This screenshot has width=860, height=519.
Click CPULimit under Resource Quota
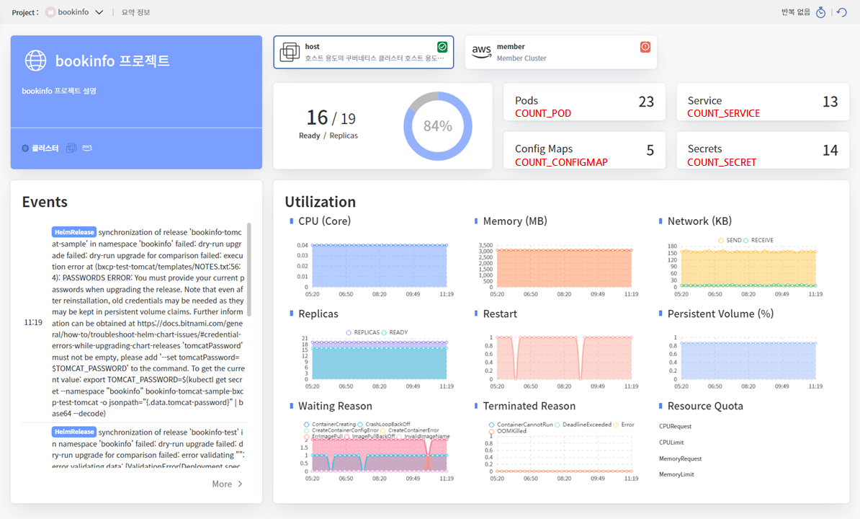[x=671, y=442]
